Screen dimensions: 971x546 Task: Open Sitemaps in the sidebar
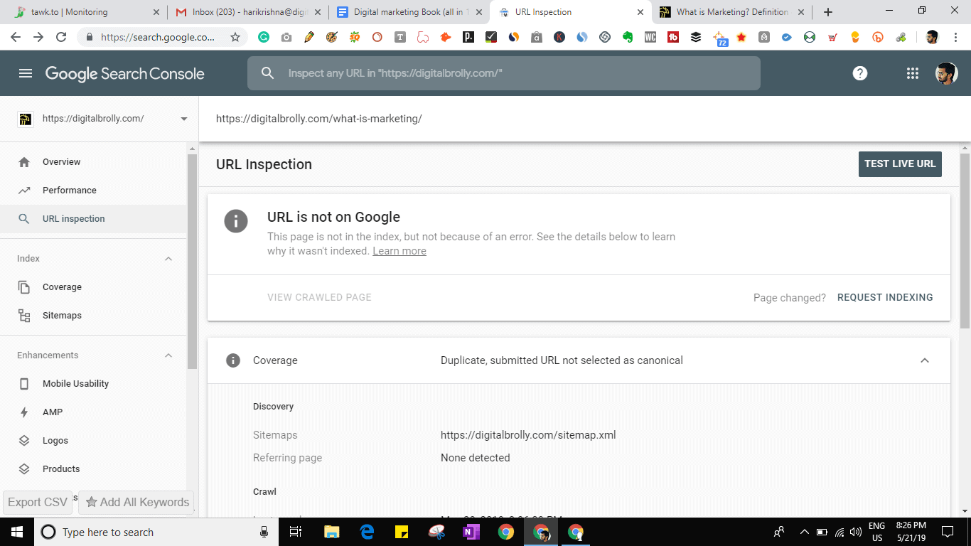tap(93, 316)
